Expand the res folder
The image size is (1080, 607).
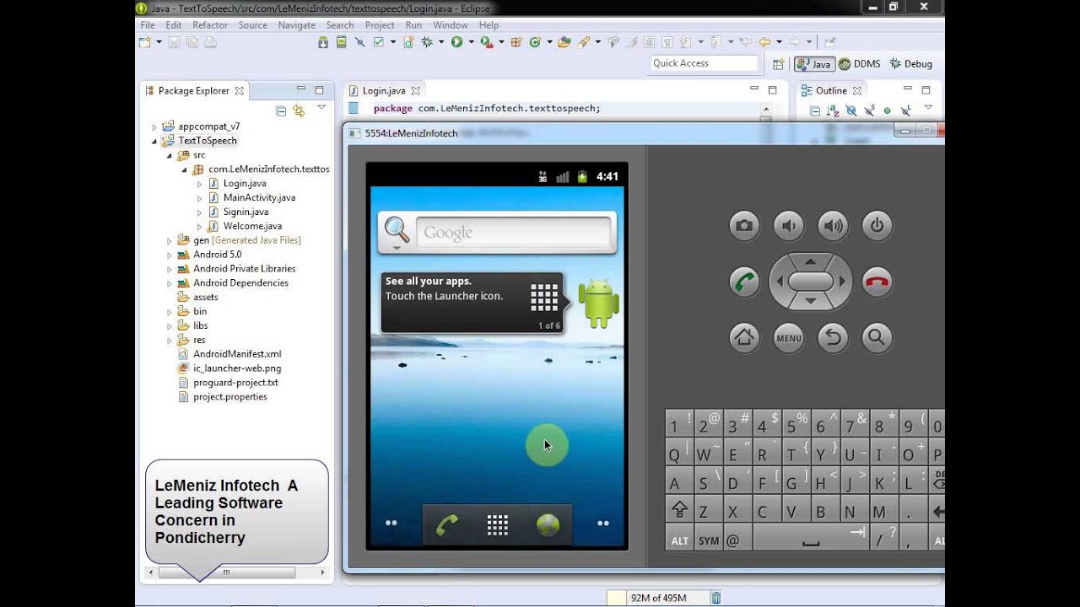(x=169, y=341)
